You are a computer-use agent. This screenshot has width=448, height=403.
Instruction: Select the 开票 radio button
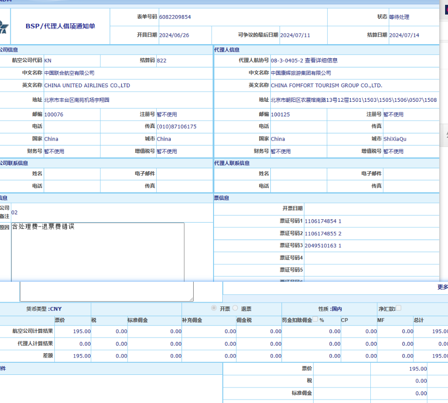click(x=214, y=308)
